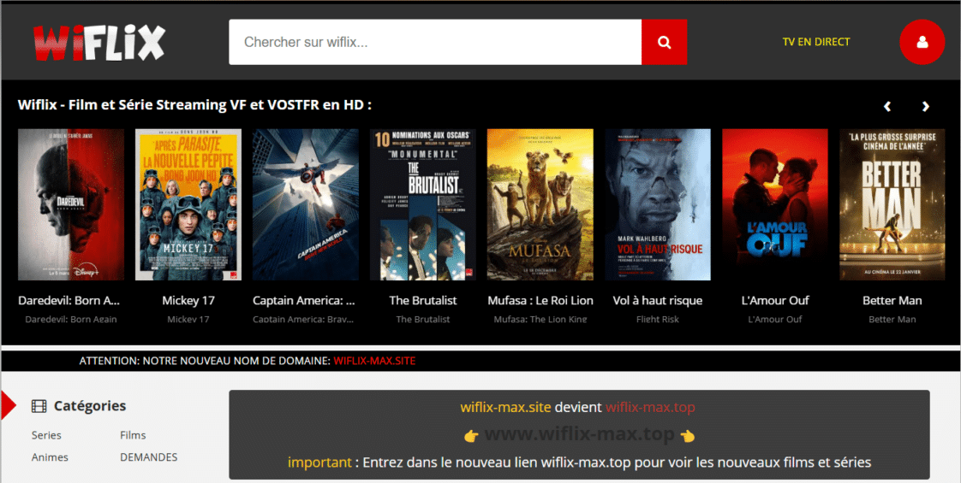Open the DEMANDES link

[148, 457]
